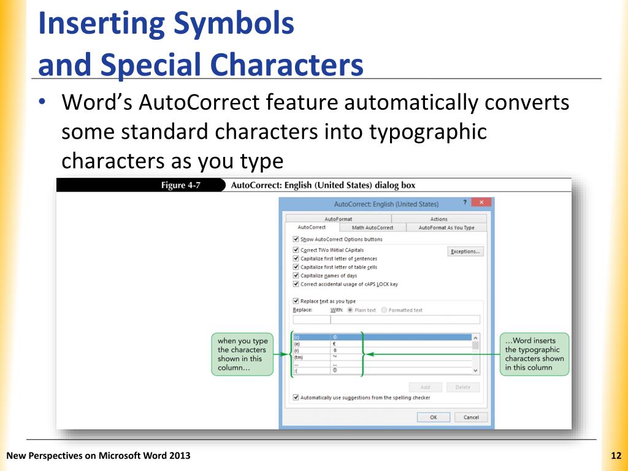
Task: Click the Exceptions... button
Action: click(465, 251)
